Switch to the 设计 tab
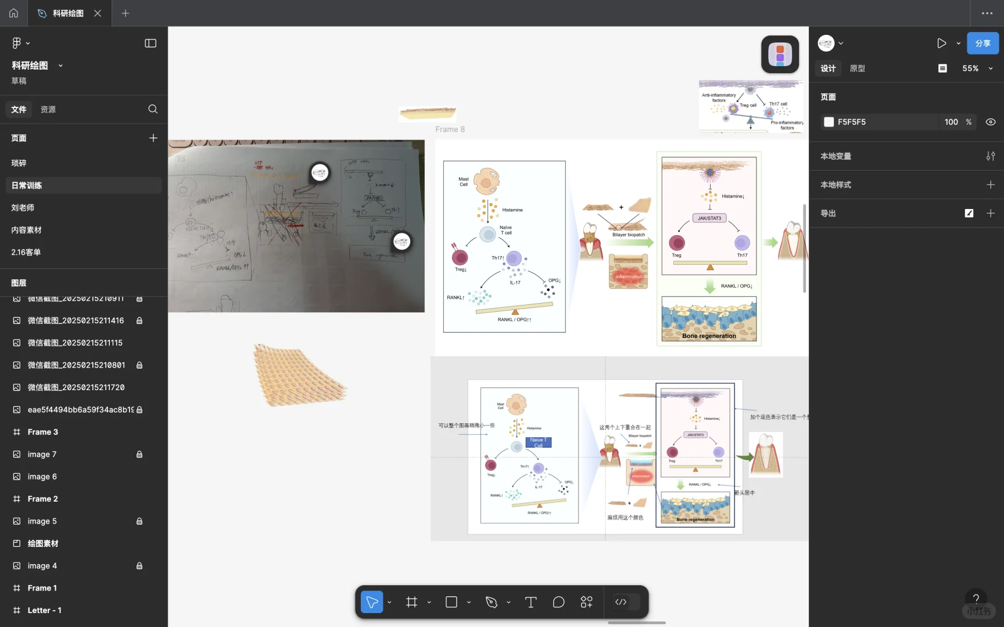The image size is (1004, 627). point(828,69)
